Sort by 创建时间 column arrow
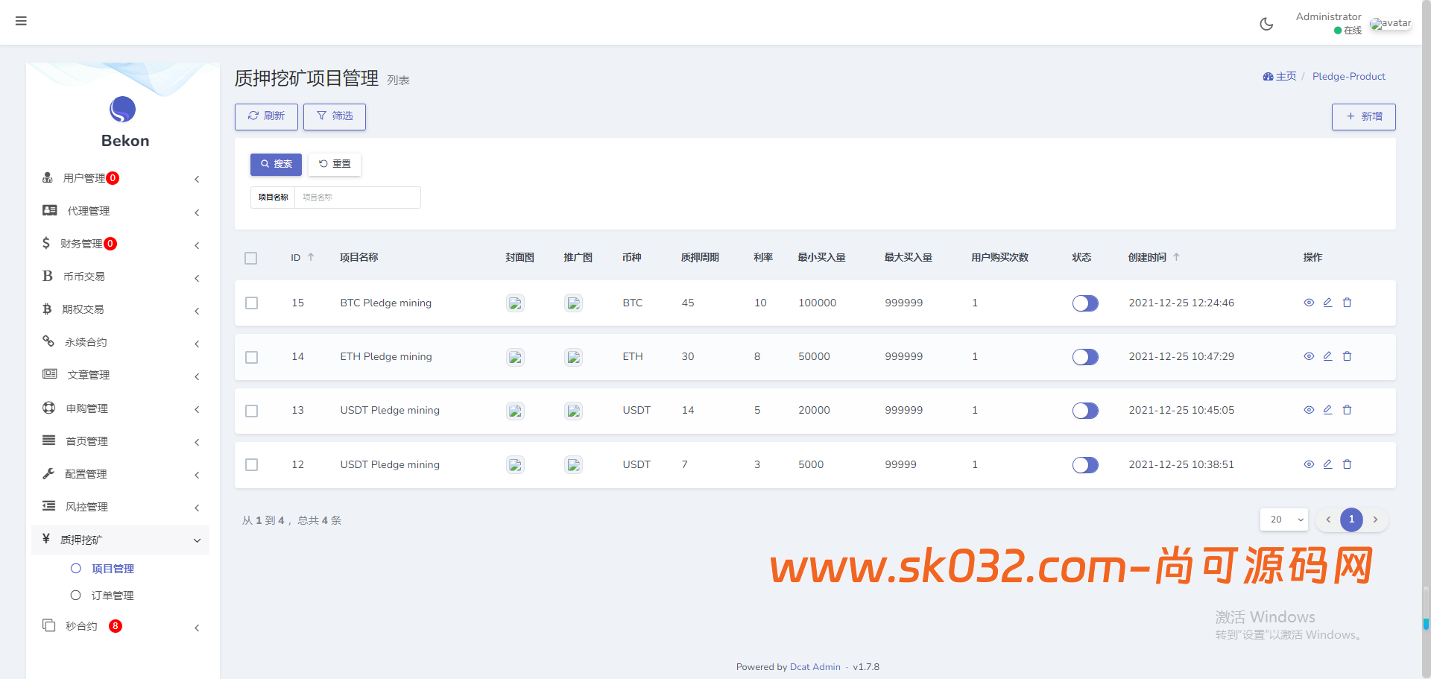1431x679 pixels. [x=1176, y=257]
